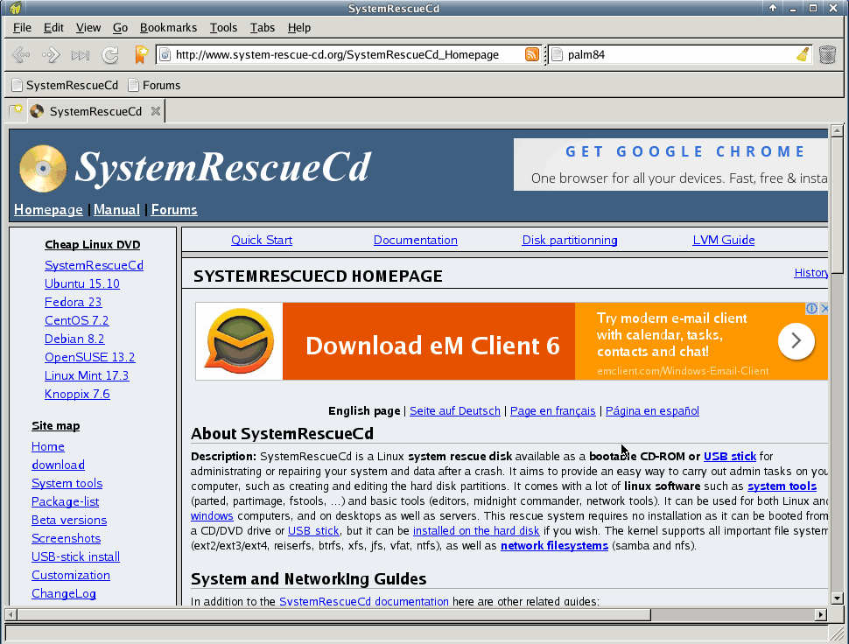The width and height of the screenshot is (849, 644).
Task: Reload the page using the reload icon
Action: coord(110,54)
